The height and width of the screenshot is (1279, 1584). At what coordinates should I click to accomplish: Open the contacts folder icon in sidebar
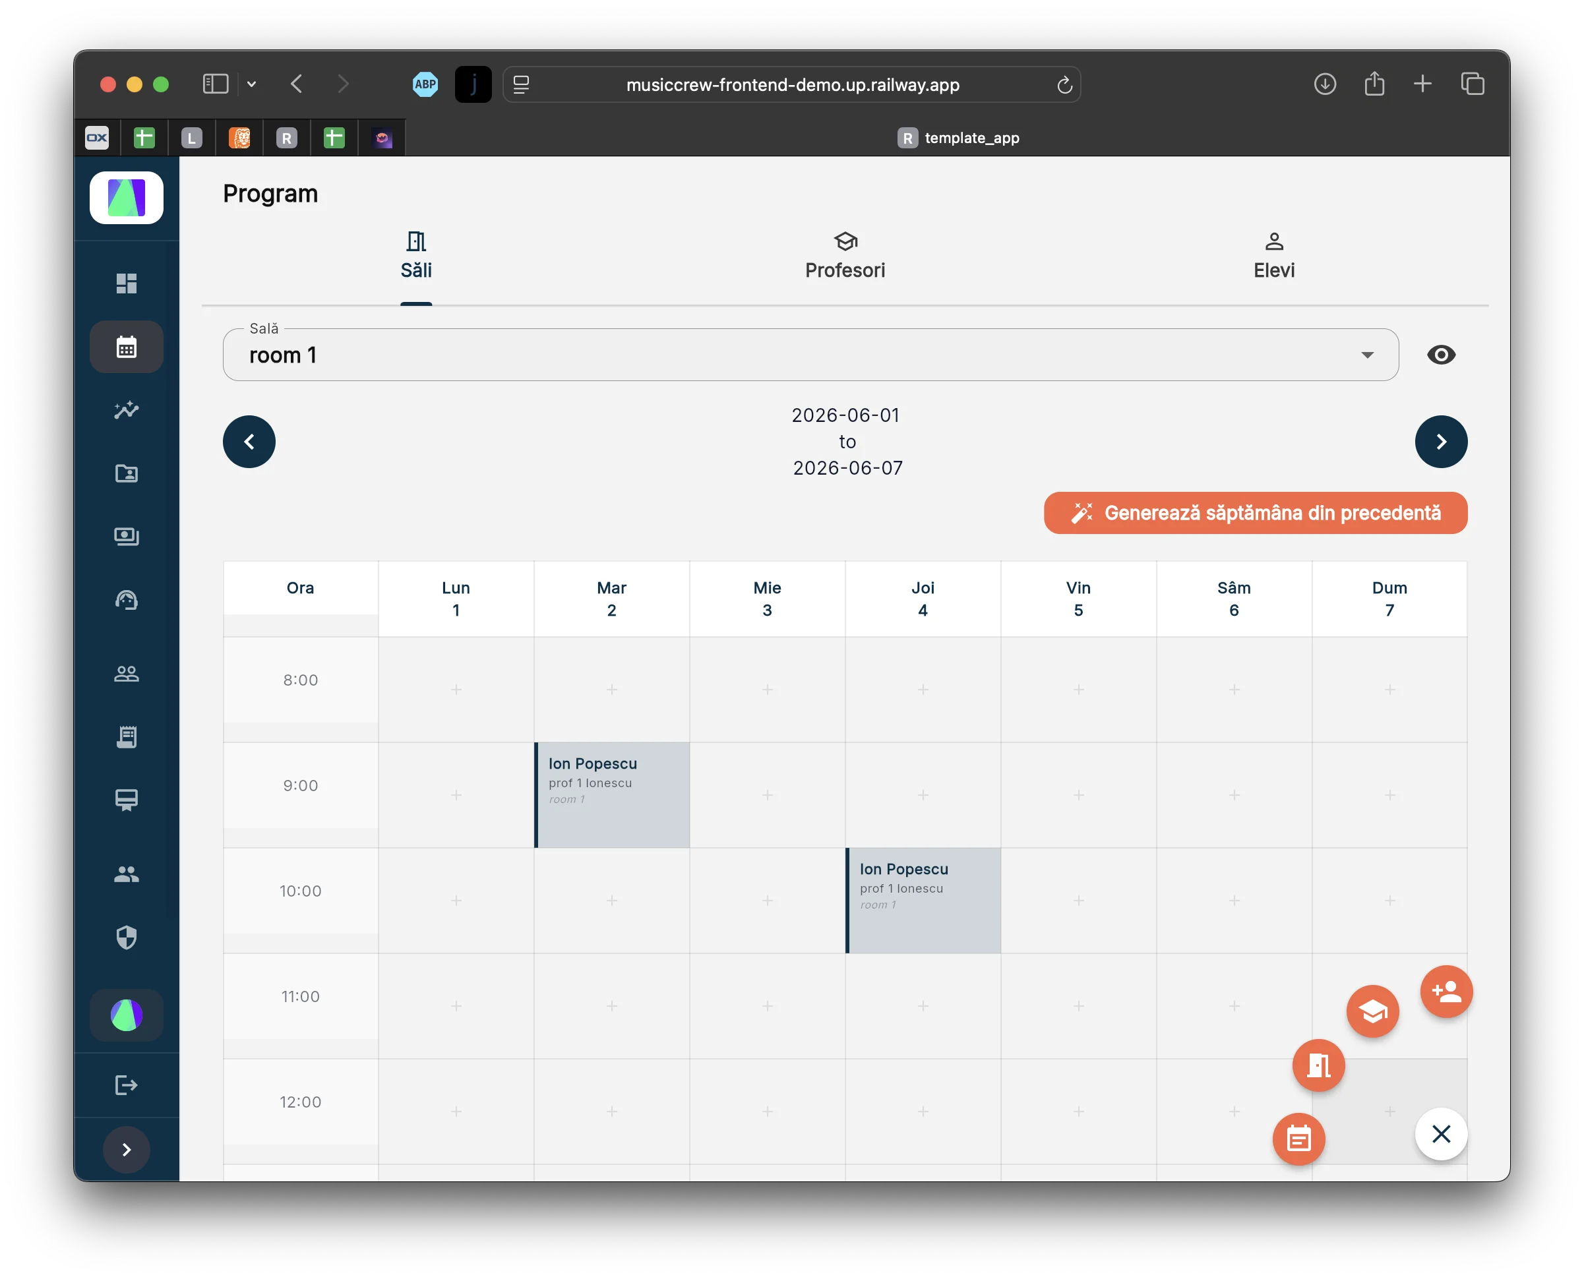(127, 473)
